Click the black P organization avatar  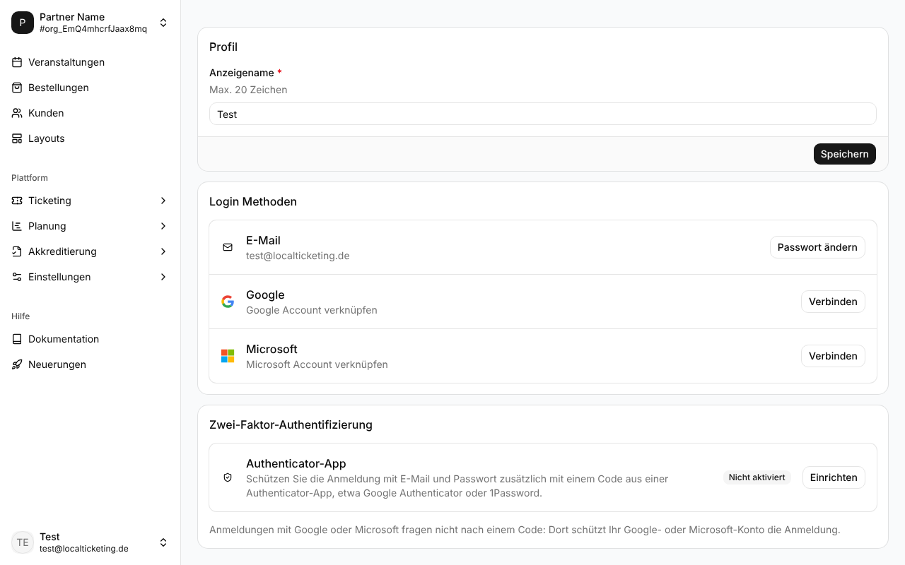coord(23,23)
